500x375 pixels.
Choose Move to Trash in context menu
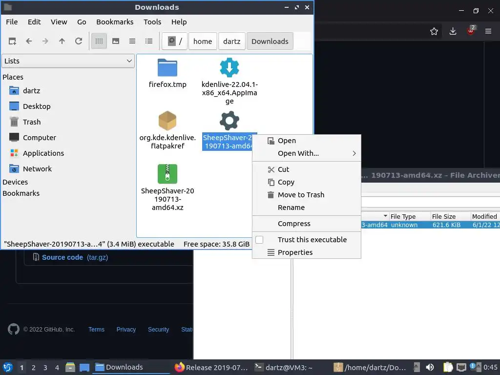307,195
